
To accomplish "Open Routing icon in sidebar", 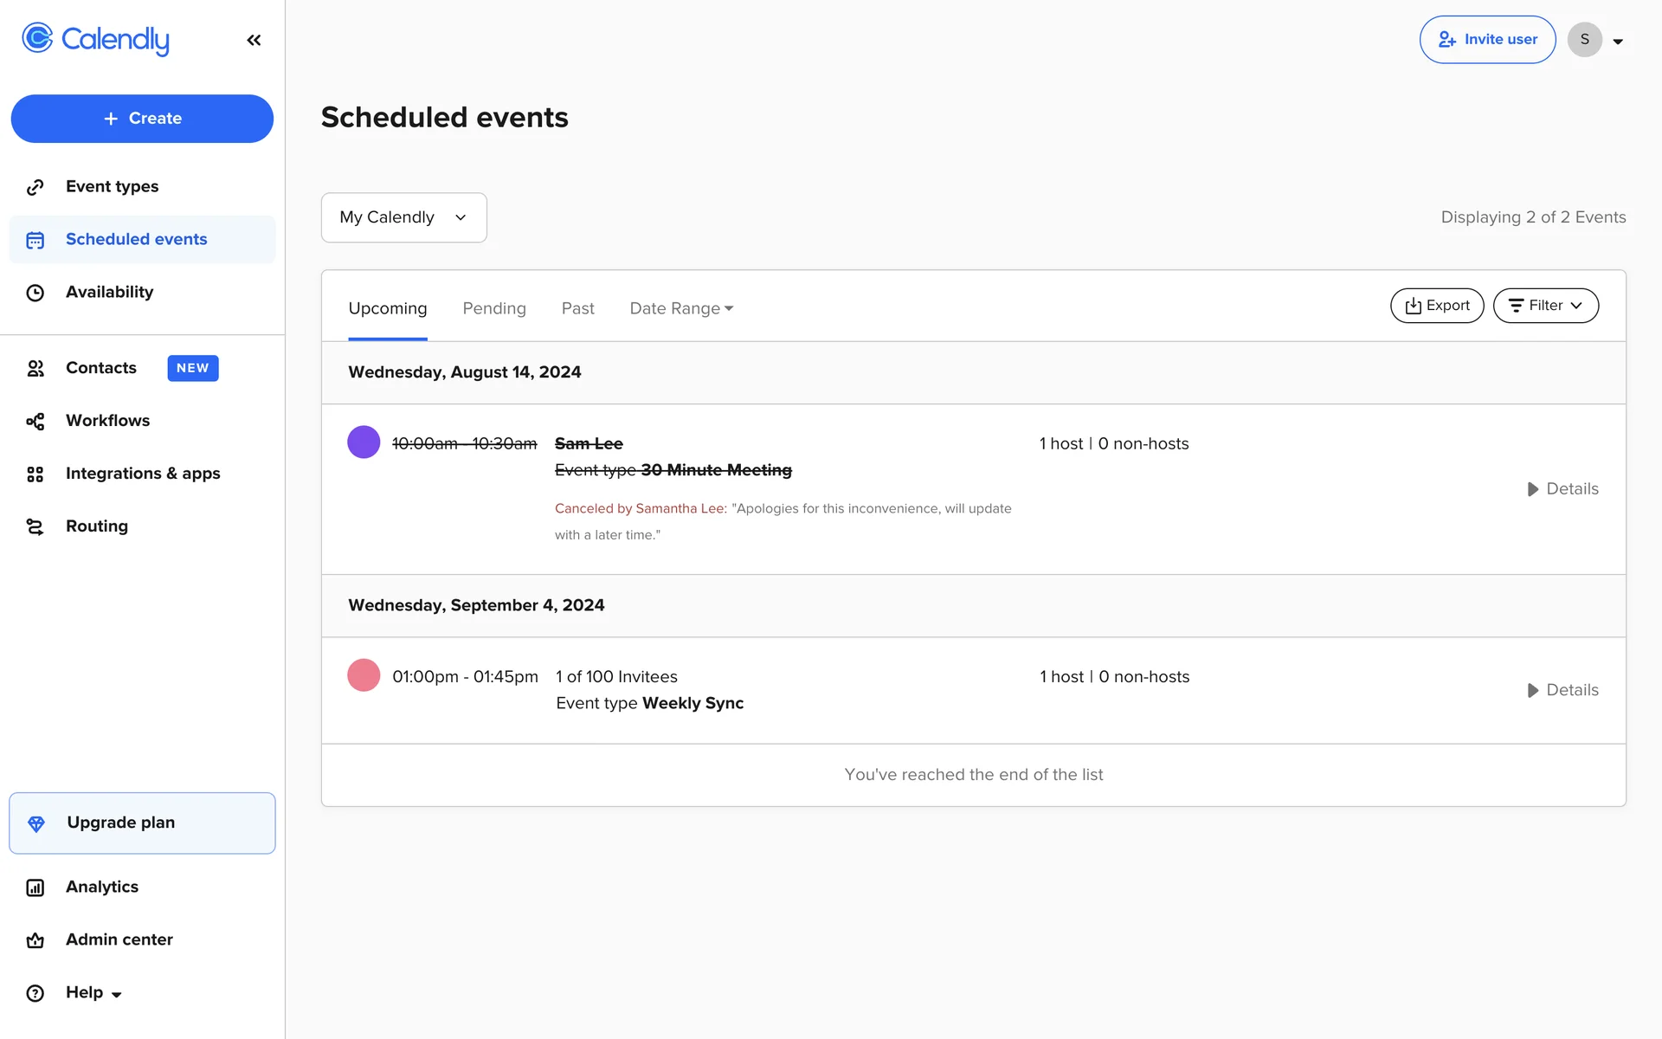I will 35,527.
